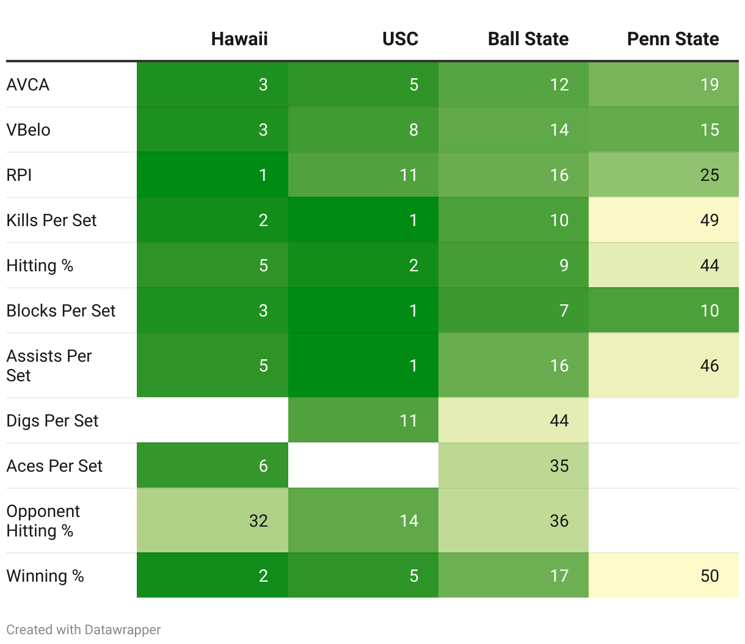745x644 pixels.
Task: Select USC's Assists Per Set cell
Action: point(363,365)
